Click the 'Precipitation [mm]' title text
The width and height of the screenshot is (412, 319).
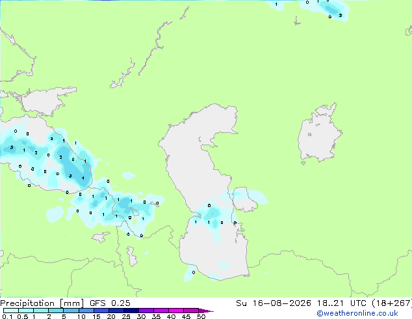tap(42, 303)
